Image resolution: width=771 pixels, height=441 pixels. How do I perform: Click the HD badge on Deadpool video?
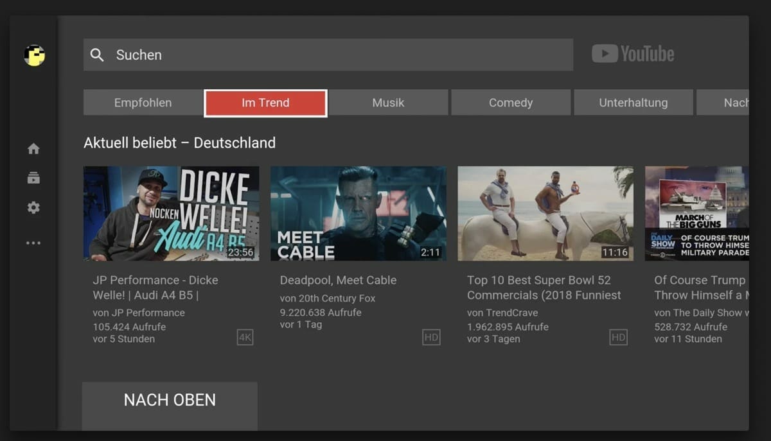tap(432, 337)
